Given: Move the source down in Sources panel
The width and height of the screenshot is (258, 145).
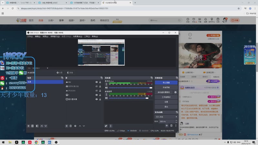Looking at the screenshot, I should (84, 126).
